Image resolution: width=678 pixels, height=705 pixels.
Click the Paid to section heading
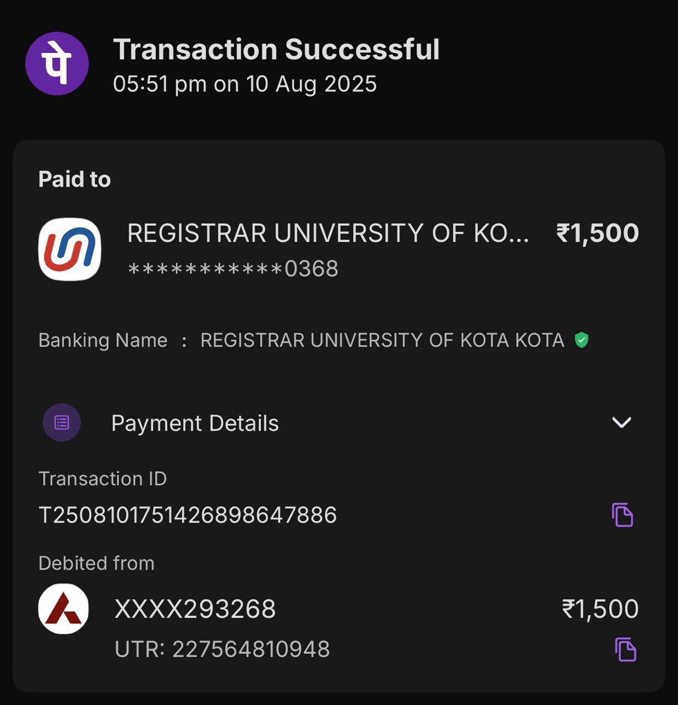coord(75,180)
